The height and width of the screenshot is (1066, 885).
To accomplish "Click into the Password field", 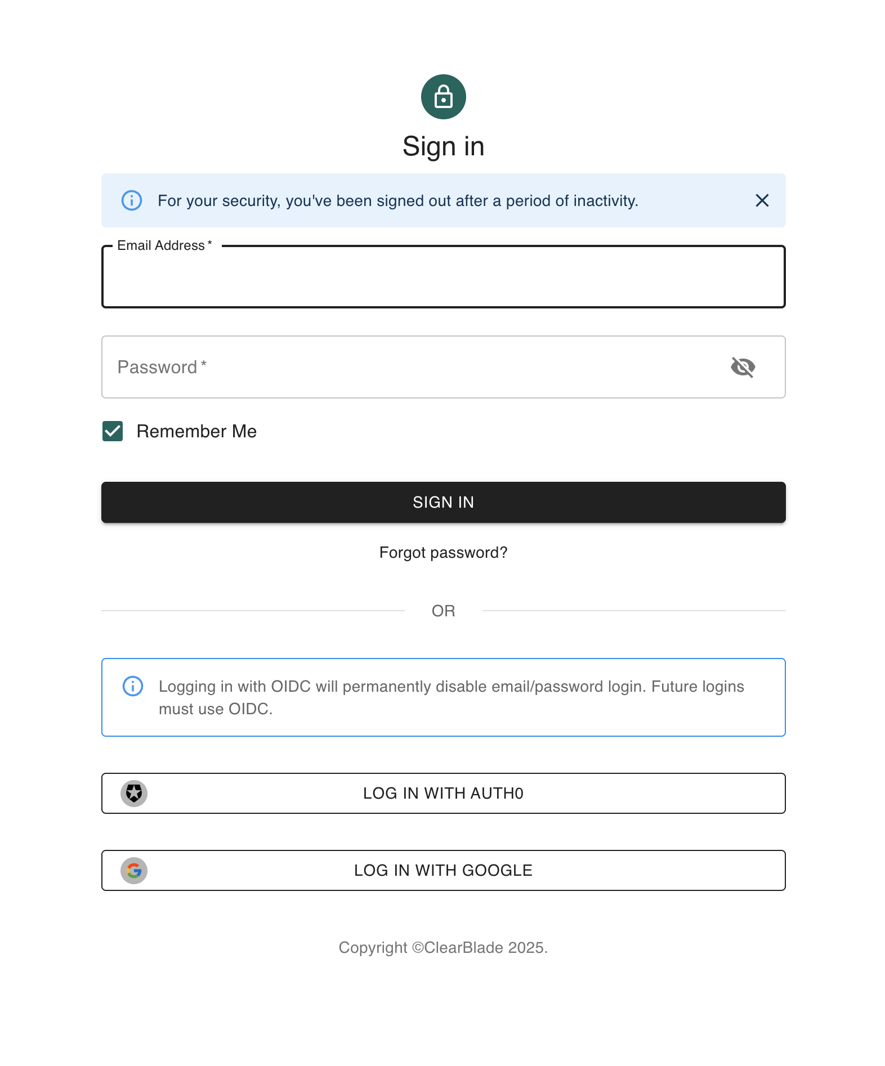I will (417, 367).
